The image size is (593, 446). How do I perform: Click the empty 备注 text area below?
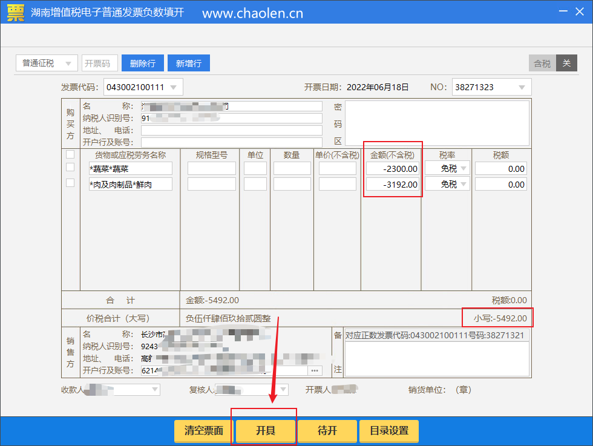pos(437,359)
